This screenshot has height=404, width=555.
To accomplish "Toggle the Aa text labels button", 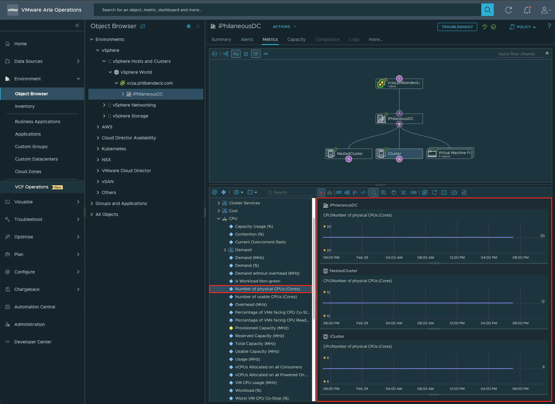I will tap(236, 54).
